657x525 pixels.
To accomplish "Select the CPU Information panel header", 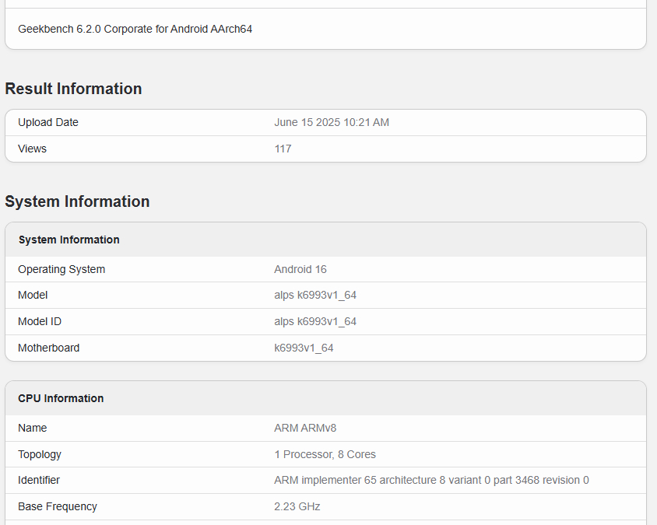I will point(61,398).
